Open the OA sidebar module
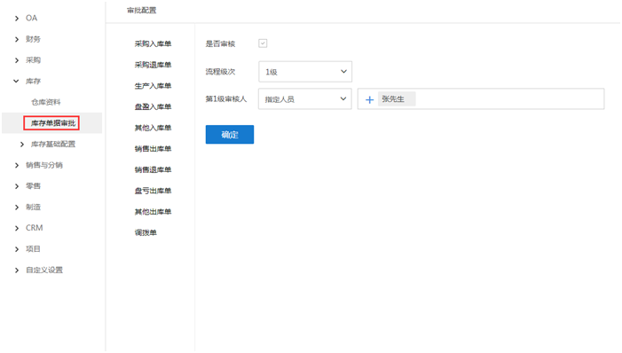 (31, 19)
